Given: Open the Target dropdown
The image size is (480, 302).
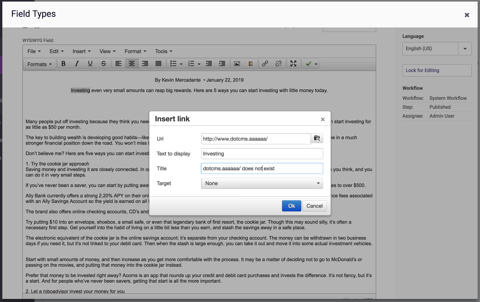Looking at the screenshot, I should tap(262, 183).
